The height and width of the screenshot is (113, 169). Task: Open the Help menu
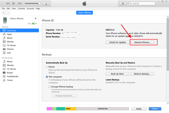coord(38,8)
